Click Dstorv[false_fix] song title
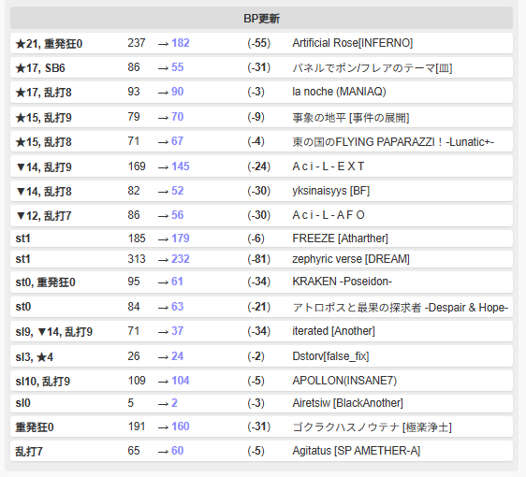The height and width of the screenshot is (477, 526). [330, 356]
